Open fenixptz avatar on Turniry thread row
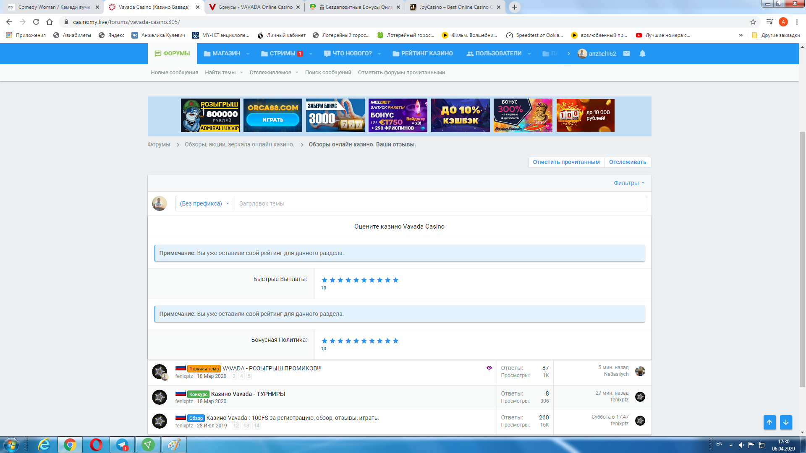This screenshot has height=453, width=806. point(640,397)
